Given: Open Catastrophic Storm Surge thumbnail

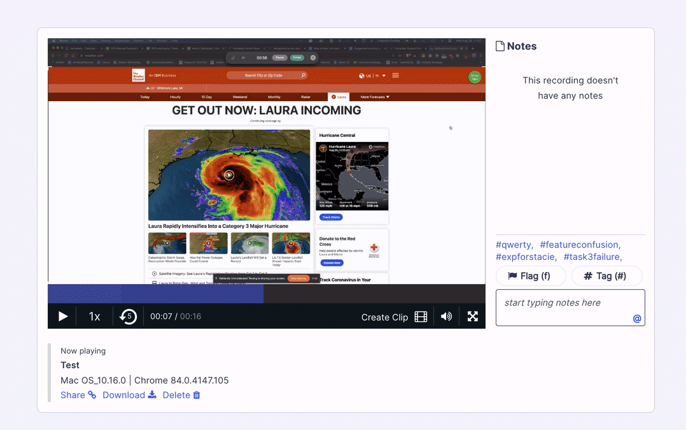Looking at the screenshot, I should (167, 243).
